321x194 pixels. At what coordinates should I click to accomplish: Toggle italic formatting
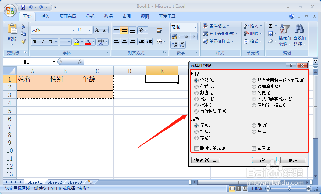point(43,42)
